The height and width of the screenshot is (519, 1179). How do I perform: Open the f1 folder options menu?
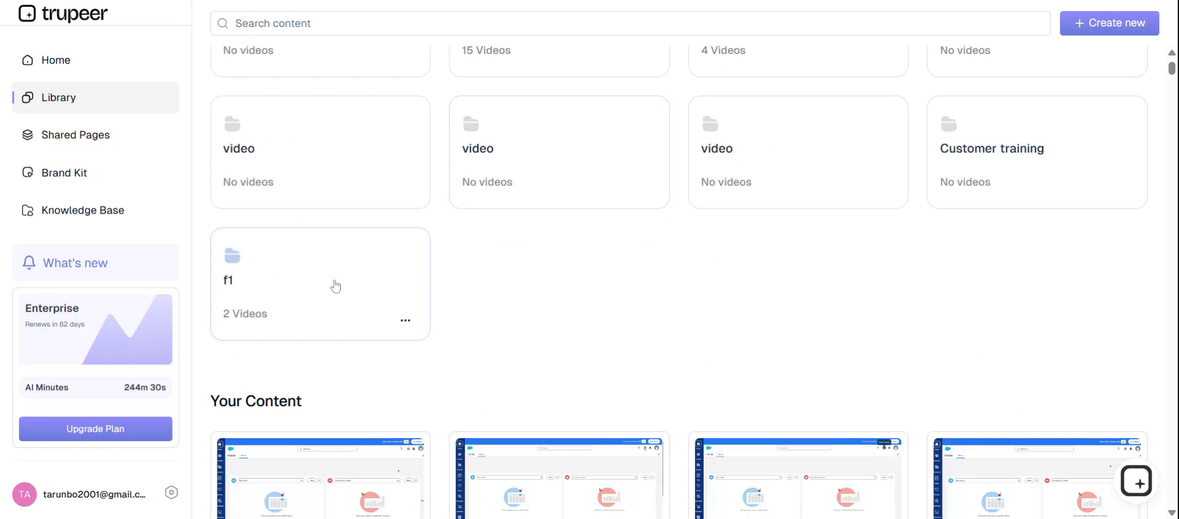pyautogui.click(x=405, y=320)
